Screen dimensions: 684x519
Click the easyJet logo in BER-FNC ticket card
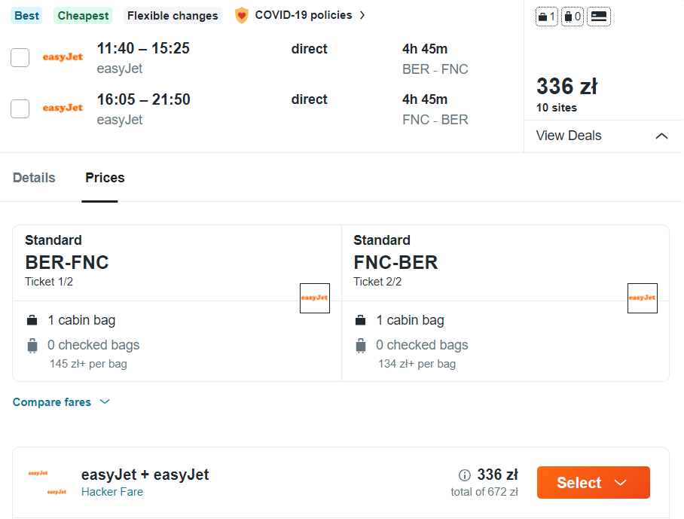315,298
